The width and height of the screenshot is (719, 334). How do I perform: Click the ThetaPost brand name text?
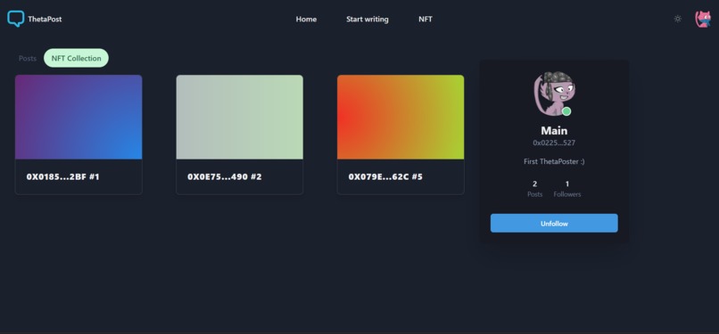pos(45,20)
